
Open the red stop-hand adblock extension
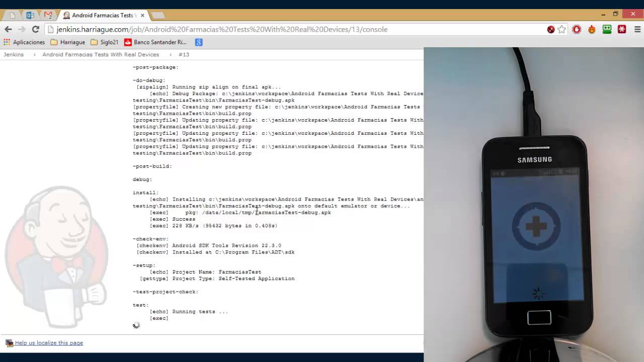[x=577, y=29]
